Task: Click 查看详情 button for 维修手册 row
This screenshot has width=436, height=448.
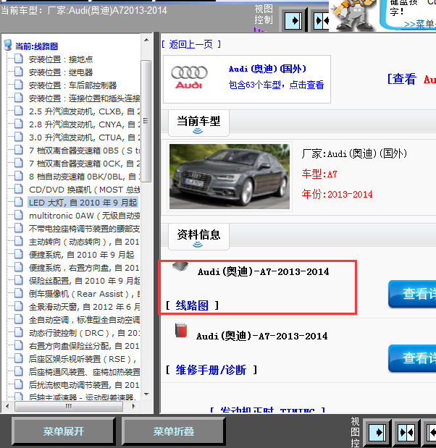Action: pyautogui.click(x=412, y=358)
